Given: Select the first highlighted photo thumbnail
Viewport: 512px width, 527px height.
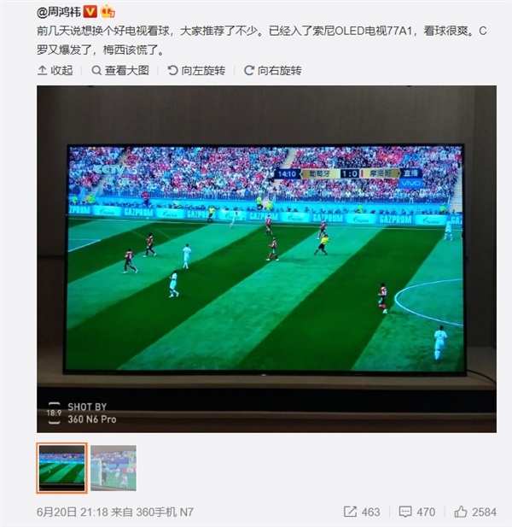Looking at the screenshot, I should (61, 468).
